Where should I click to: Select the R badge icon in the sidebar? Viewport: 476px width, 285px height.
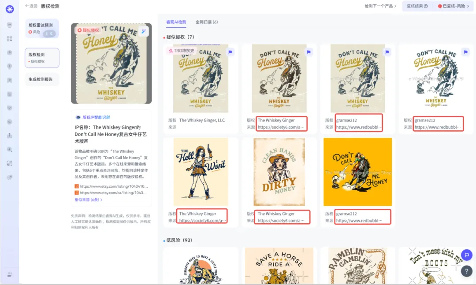(x=10, y=80)
